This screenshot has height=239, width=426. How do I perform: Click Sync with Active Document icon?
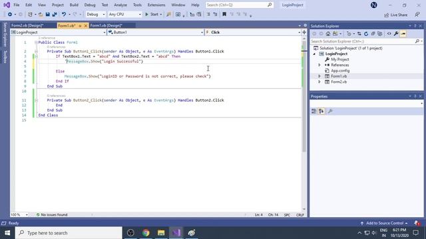tap(359, 34)
